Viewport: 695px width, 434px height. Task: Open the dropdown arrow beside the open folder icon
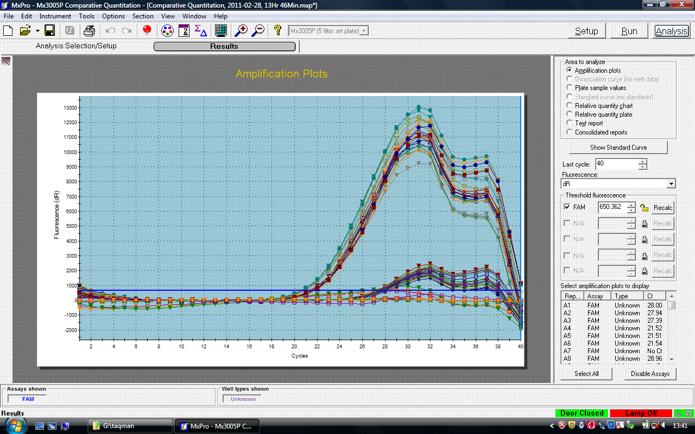(x=37, y=30)
